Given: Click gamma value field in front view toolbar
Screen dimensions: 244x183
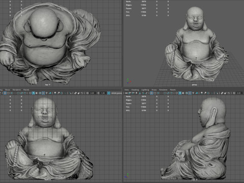Looking at the screenshot, I should 103,93.
